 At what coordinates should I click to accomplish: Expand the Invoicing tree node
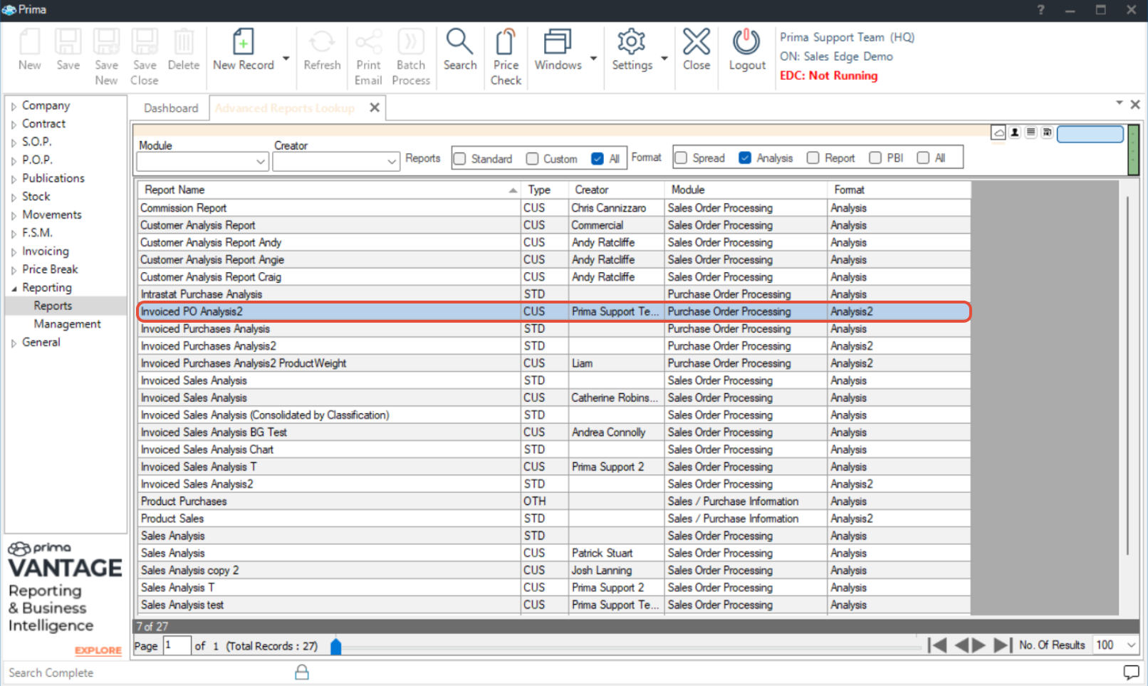[x=14, y=251]
